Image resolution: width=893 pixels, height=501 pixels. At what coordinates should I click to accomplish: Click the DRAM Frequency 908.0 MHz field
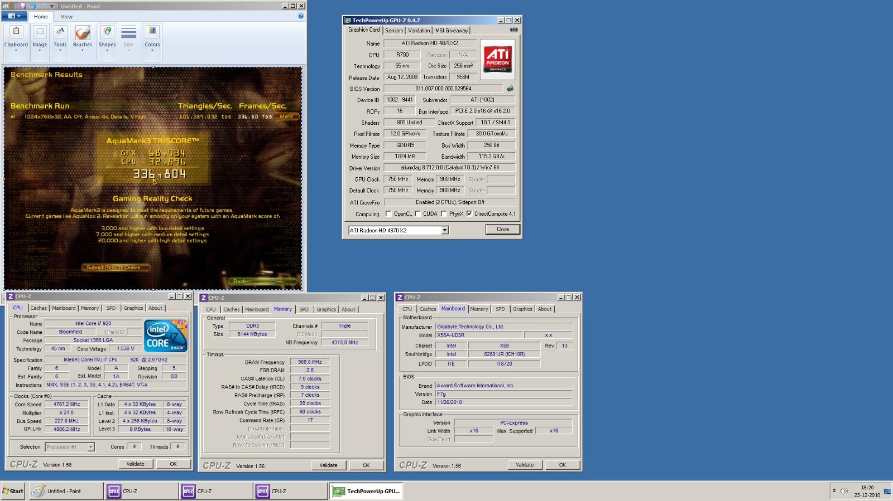[x=310, y=362]
